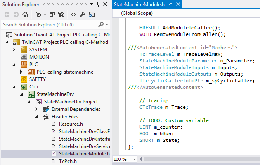Click the External Dependencies folder icon
260x165 pixels.
[46, 109]
